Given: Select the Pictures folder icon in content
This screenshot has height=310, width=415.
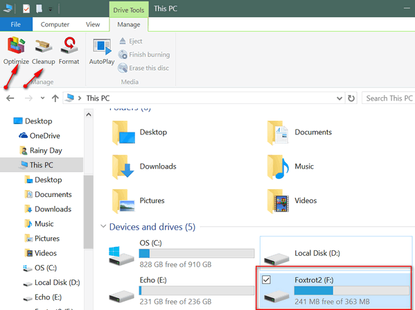Looking at the screenshot, I should 123,201.
